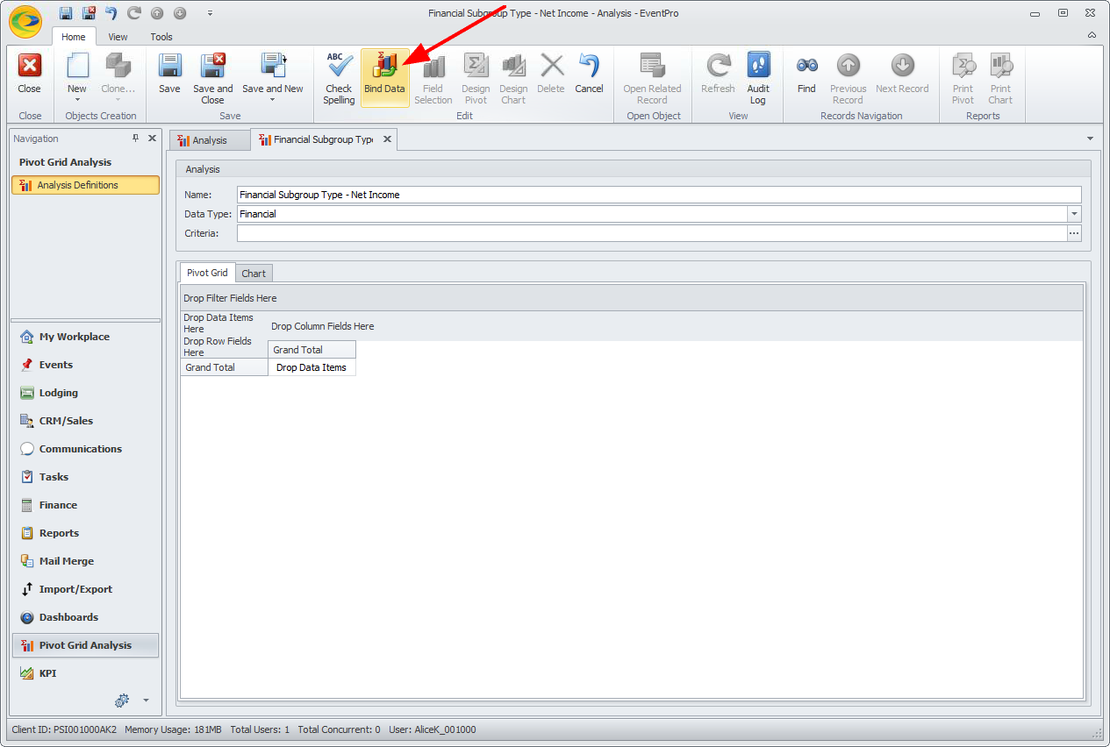Open the Dashboards navigation group
This screenshot has width=1110, height=747.
click(x=86, y=617)
